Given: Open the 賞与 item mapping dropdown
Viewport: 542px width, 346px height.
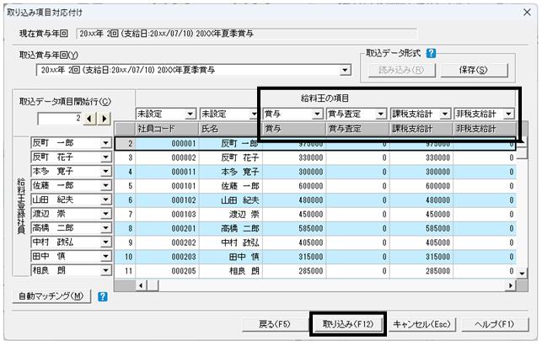Looking at the screenshot, I should (x=317, y=114).
